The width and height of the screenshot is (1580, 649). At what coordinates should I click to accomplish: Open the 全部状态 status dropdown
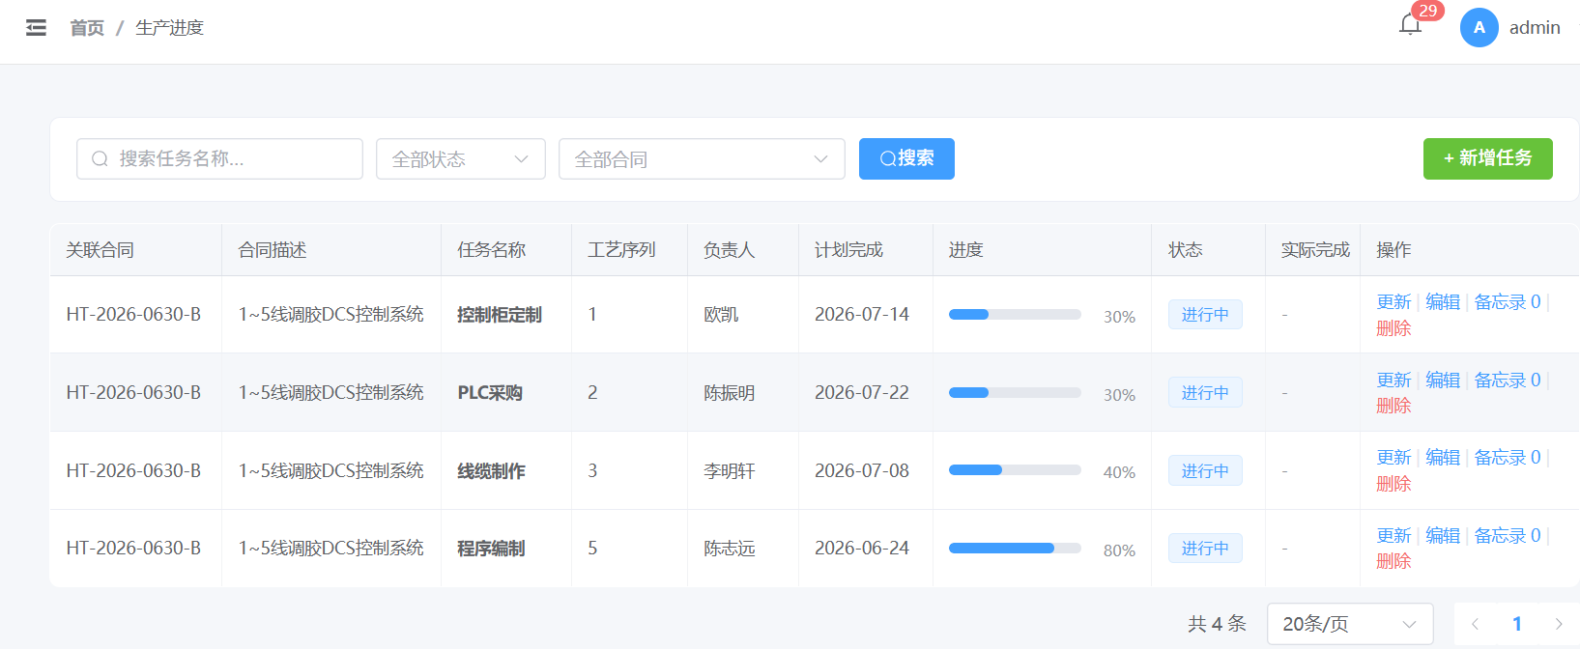tap(460, 158)
